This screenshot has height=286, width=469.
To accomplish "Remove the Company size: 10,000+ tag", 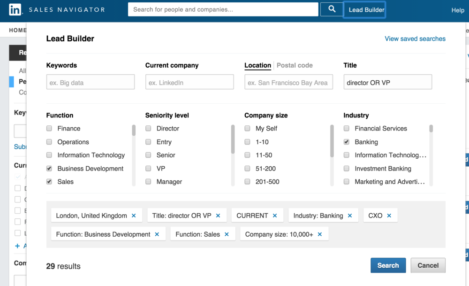I will [320, 234].
